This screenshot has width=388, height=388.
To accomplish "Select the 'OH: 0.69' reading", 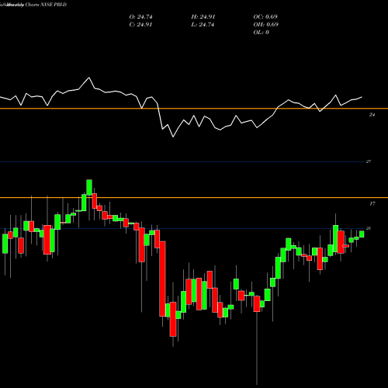I will tap(266, 25).
